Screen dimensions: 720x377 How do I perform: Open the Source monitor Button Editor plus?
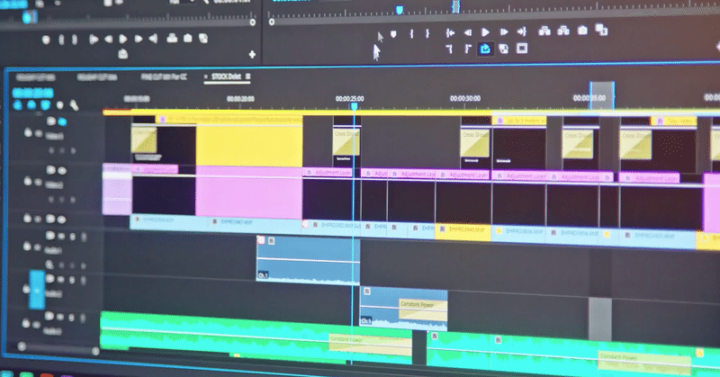click(x=252, y=55)
